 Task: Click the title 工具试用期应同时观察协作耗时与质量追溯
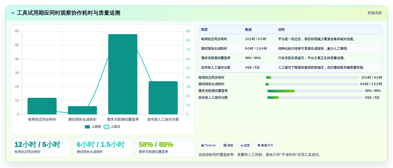point(69,13)
